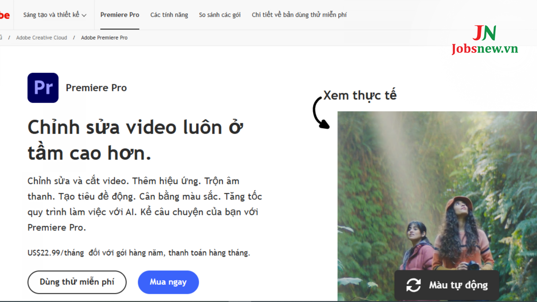
Task: Click Dùng thử miễn phí button
Action: (77, 281)
